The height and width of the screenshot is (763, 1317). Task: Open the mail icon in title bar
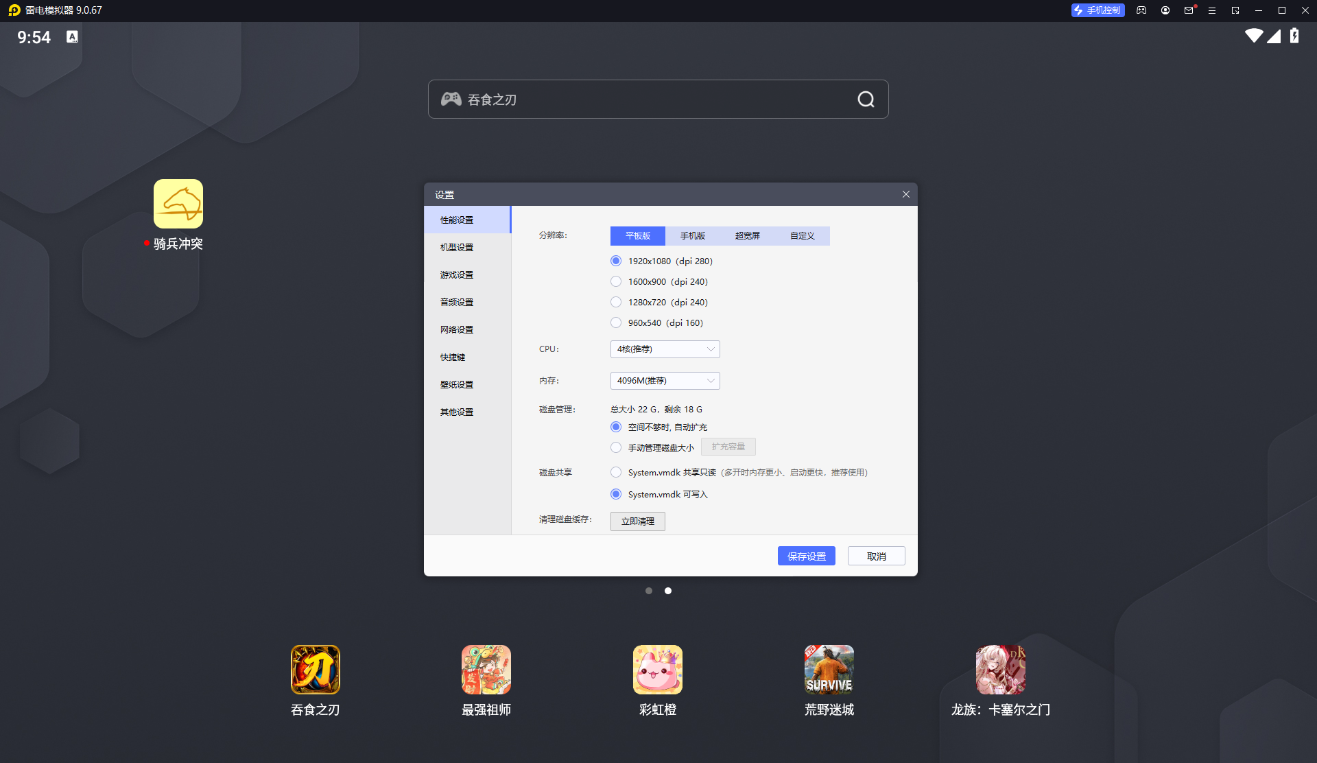click(x=1189, y=10)
